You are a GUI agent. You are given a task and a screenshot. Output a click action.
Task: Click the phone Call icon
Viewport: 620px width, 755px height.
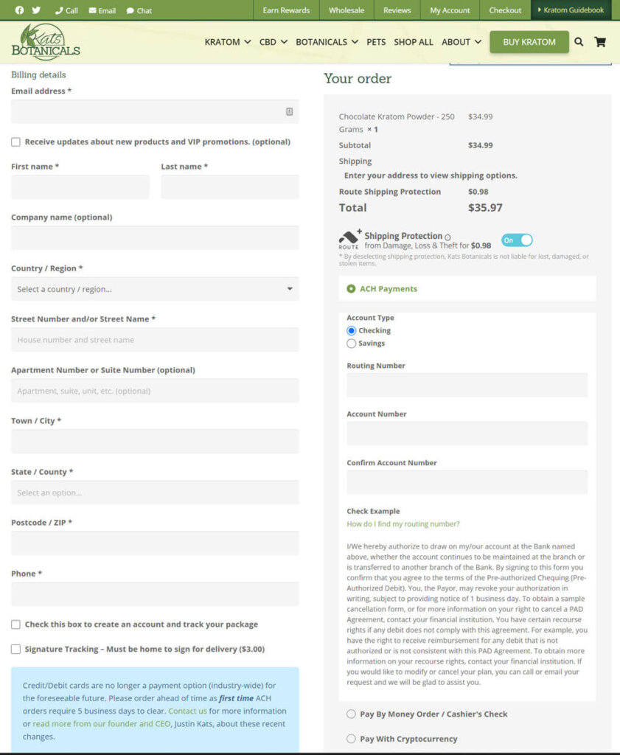point(59,10)
